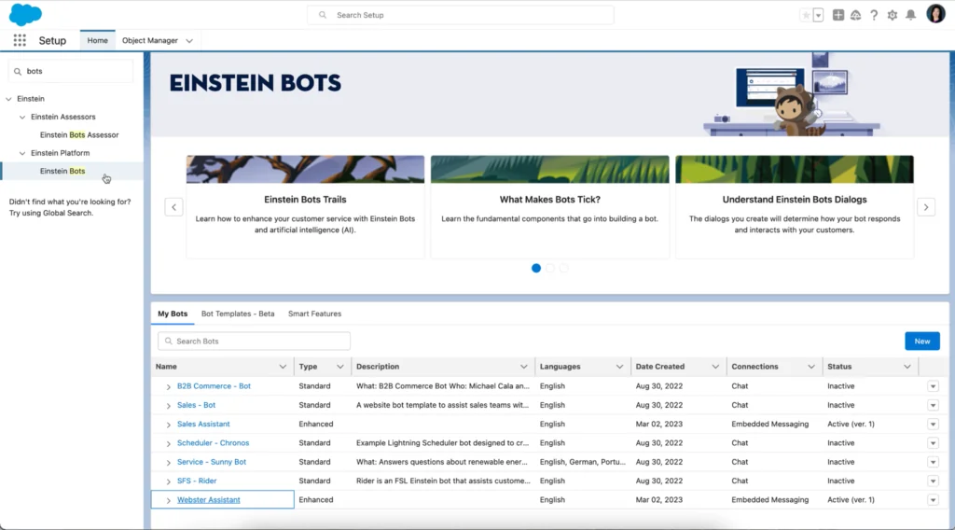Open the help question mark icon
The image size is (955, 530).
point(874,15)
